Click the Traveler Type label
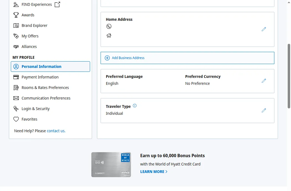Image resolution: width=291 pixels, height=191 pixels. tap(118, 106)
